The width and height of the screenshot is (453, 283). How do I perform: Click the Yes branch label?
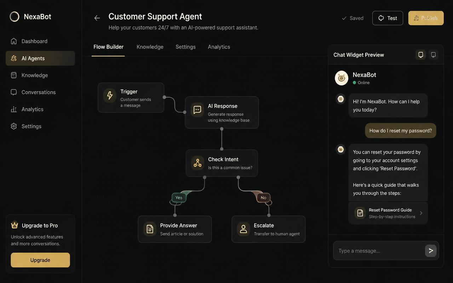click(x=179, y=197)
